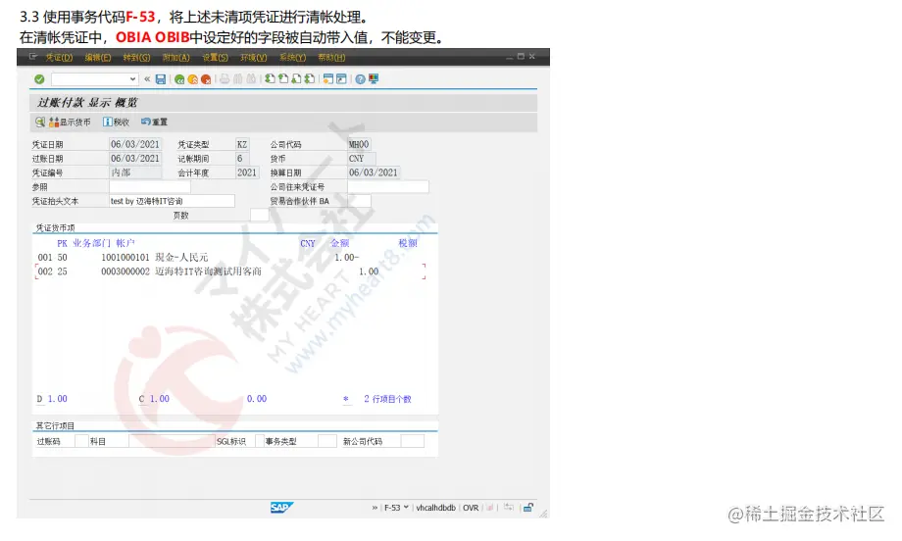Click the Generate Shortcut icon

[x=341, y=79]
